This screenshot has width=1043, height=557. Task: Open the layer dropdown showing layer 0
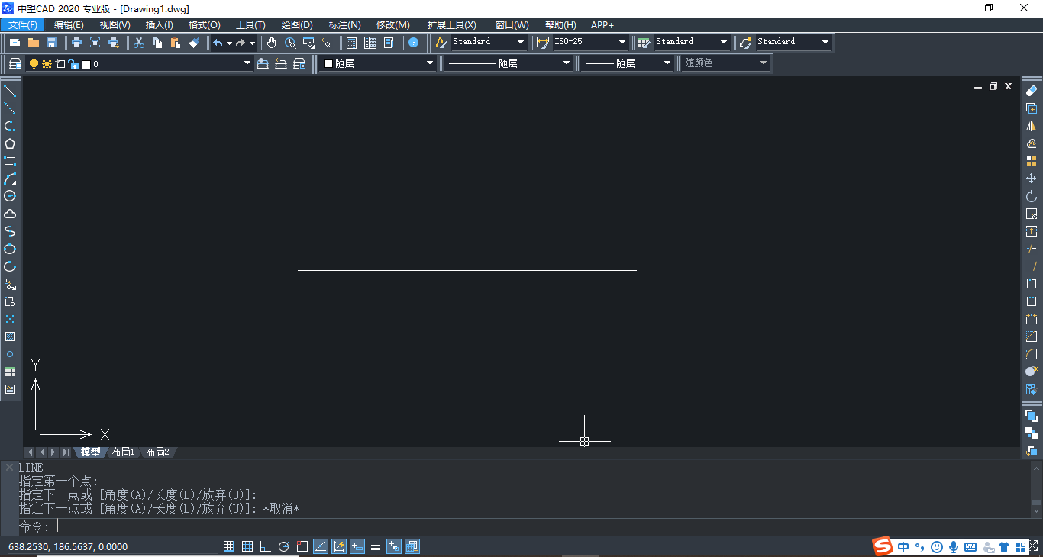(246, 63)
